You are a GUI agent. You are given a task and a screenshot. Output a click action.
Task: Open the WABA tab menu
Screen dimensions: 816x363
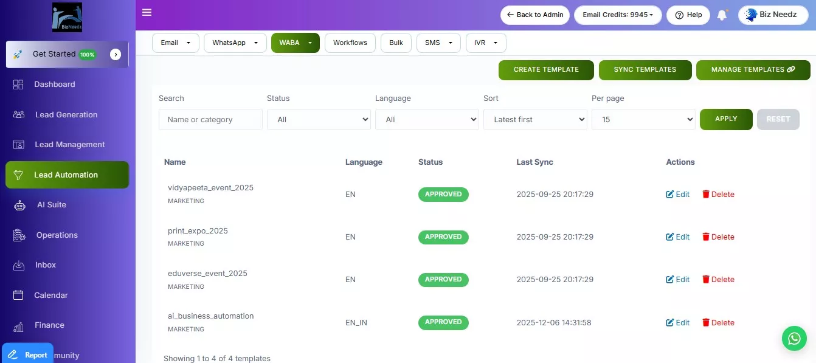tap(295, 43)
